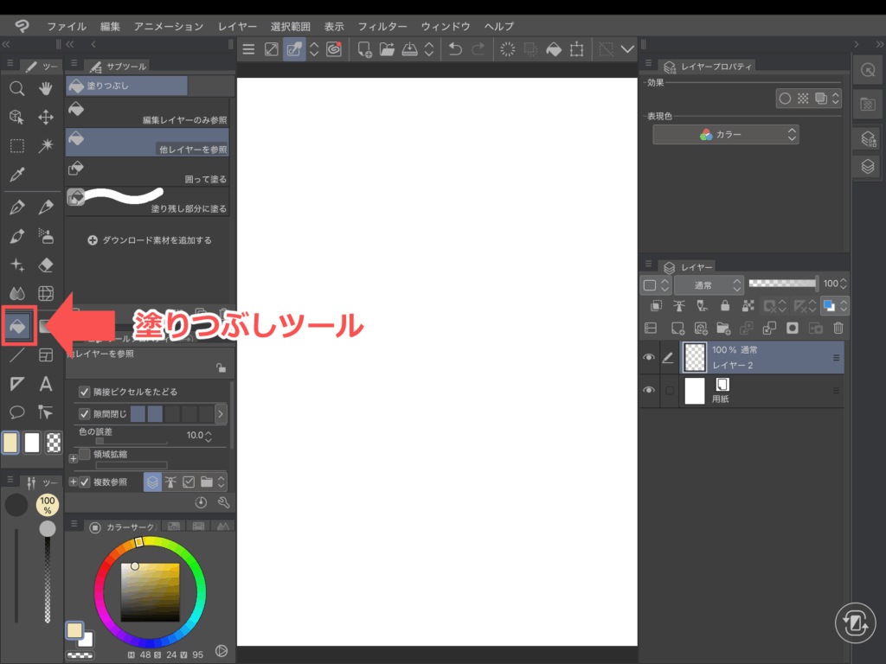Screen dimensions: 886x664
Task: Toggle the 領域拡縮 checkbox
Action: click(x=85, y=454)
